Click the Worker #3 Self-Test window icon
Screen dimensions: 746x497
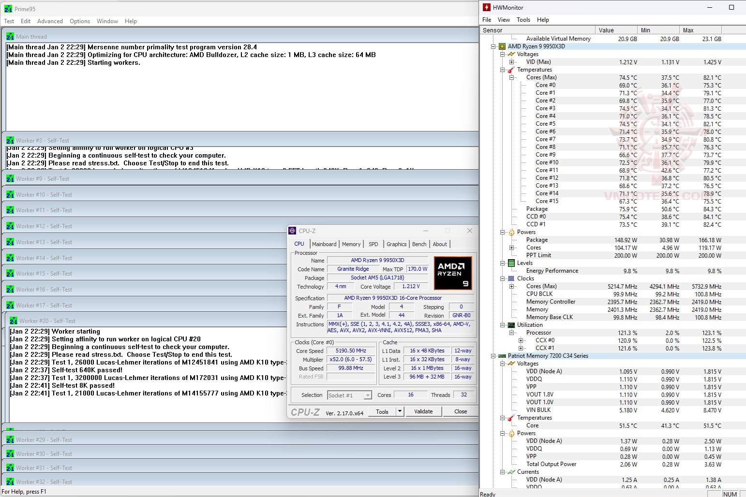(x=10, y=140)
